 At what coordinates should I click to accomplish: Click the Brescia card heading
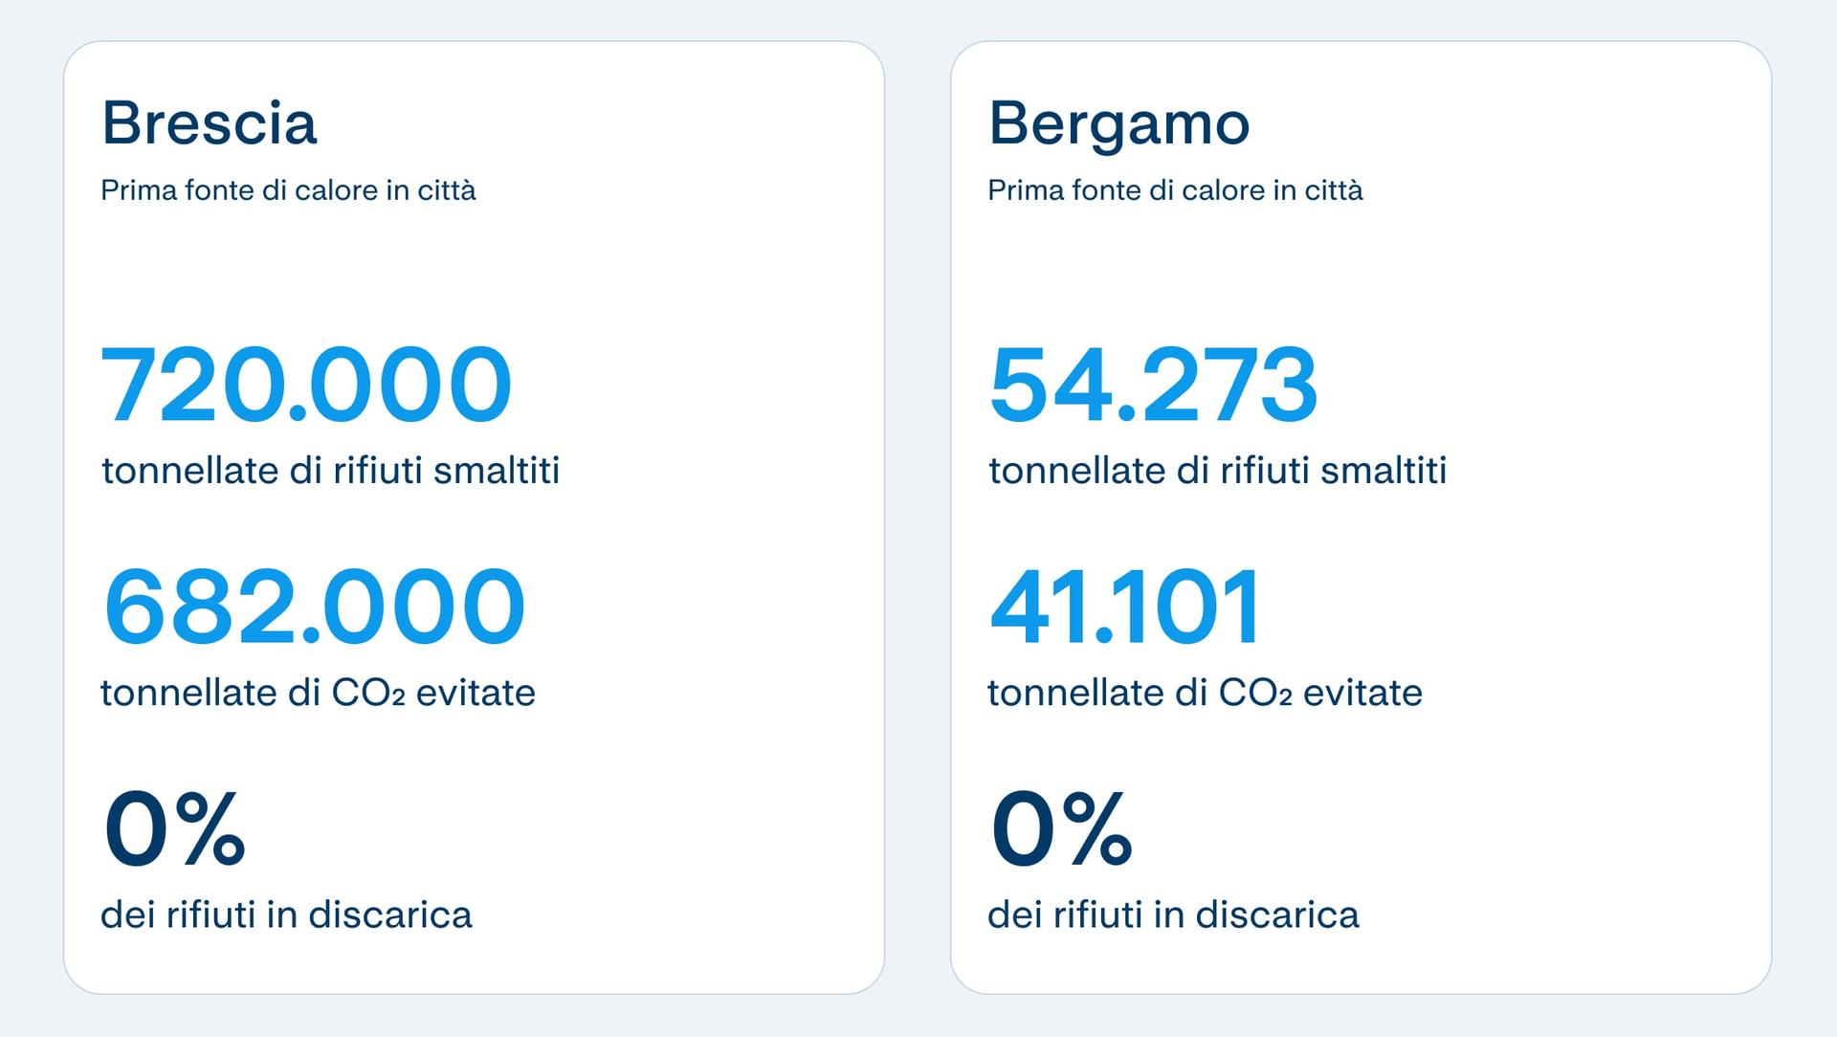coord(209,123)
